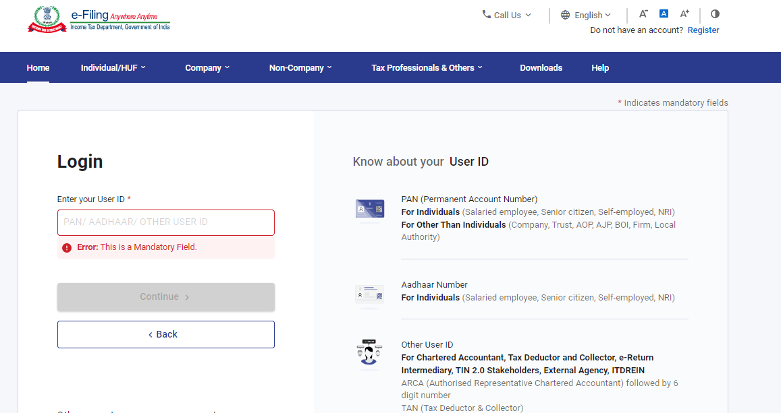Expand the Non-Company menu
The image size is (781, 413).
pyautogui.click(x=300, y=67)
